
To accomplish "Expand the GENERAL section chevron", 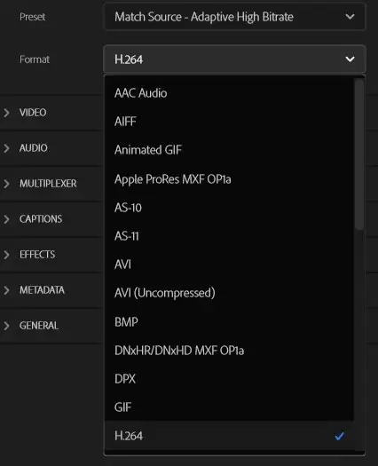I will [6, 326].
